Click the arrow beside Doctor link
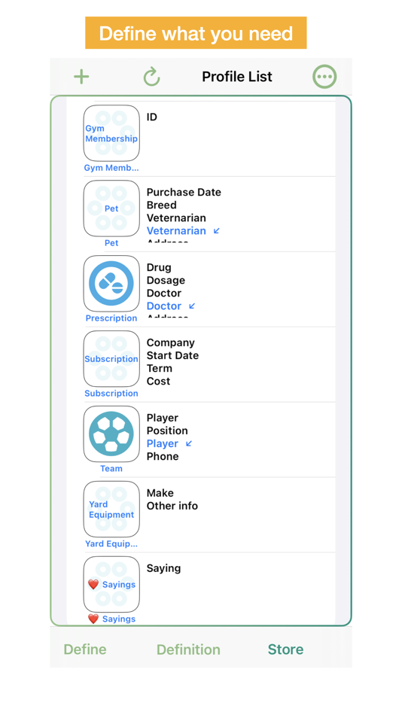Viewport: 402px width, 715px height. [x=192, y=306]
